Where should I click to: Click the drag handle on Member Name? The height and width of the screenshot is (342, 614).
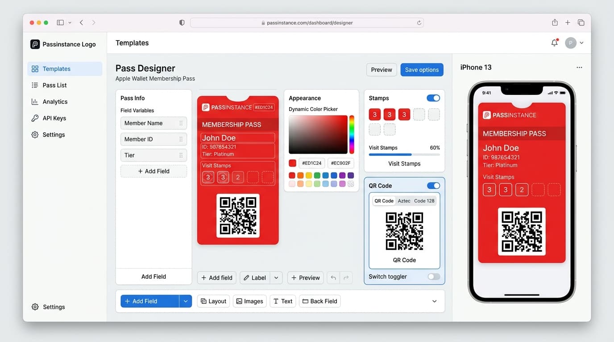pyautogui.click(x=181, y=123)
